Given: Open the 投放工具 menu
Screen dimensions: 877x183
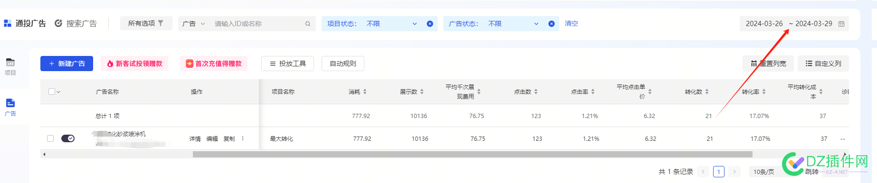Looking at the screenshot, I should point(287,64).
